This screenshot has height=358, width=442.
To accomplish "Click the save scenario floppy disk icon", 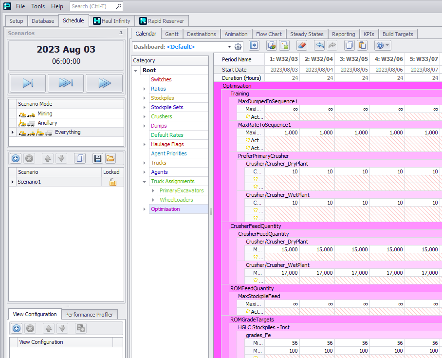I will tap(97, 158).
